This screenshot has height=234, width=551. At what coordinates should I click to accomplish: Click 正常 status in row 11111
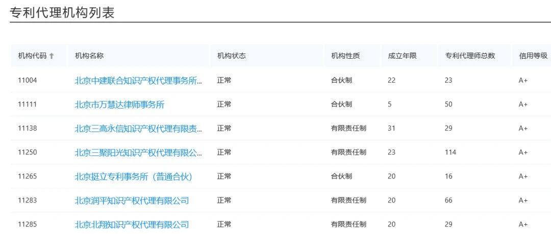tap(224, 105)
